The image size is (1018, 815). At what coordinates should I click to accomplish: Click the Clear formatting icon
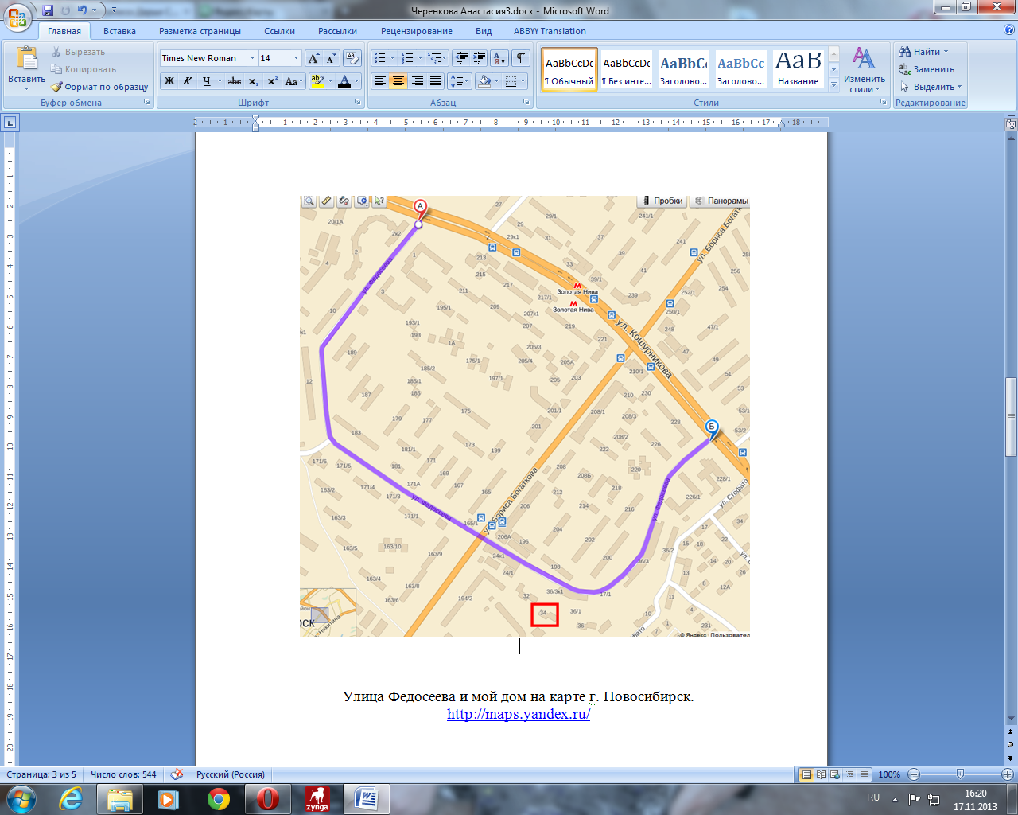click(x=352, y=58)
